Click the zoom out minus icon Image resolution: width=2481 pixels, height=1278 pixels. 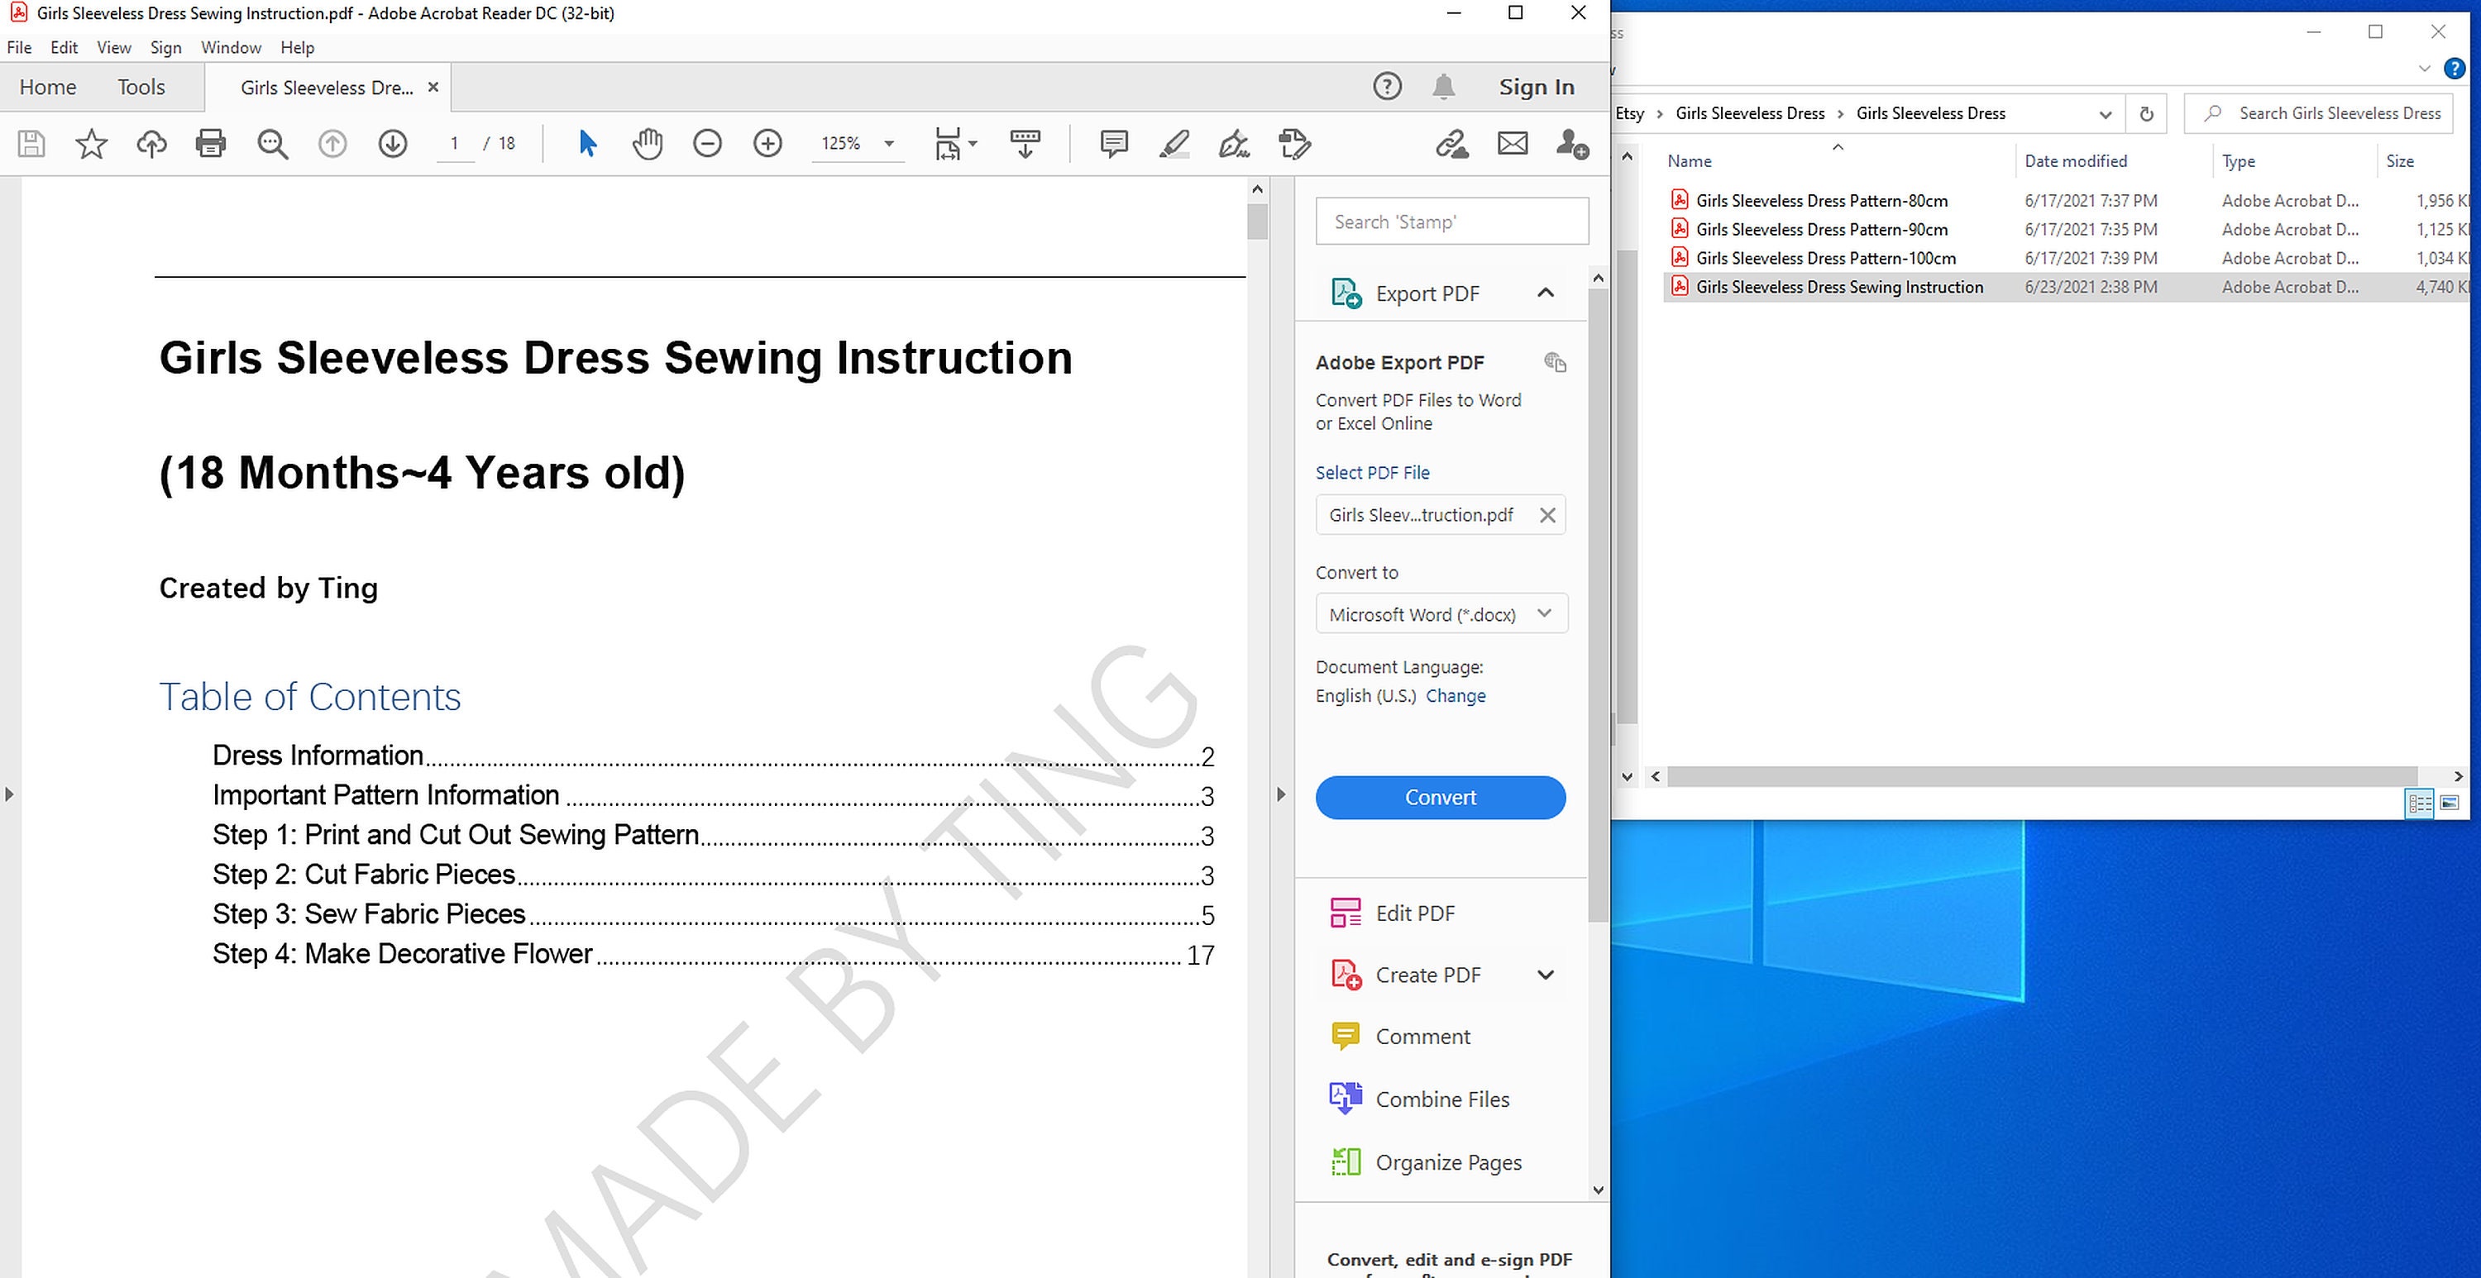tap(707, 145)
